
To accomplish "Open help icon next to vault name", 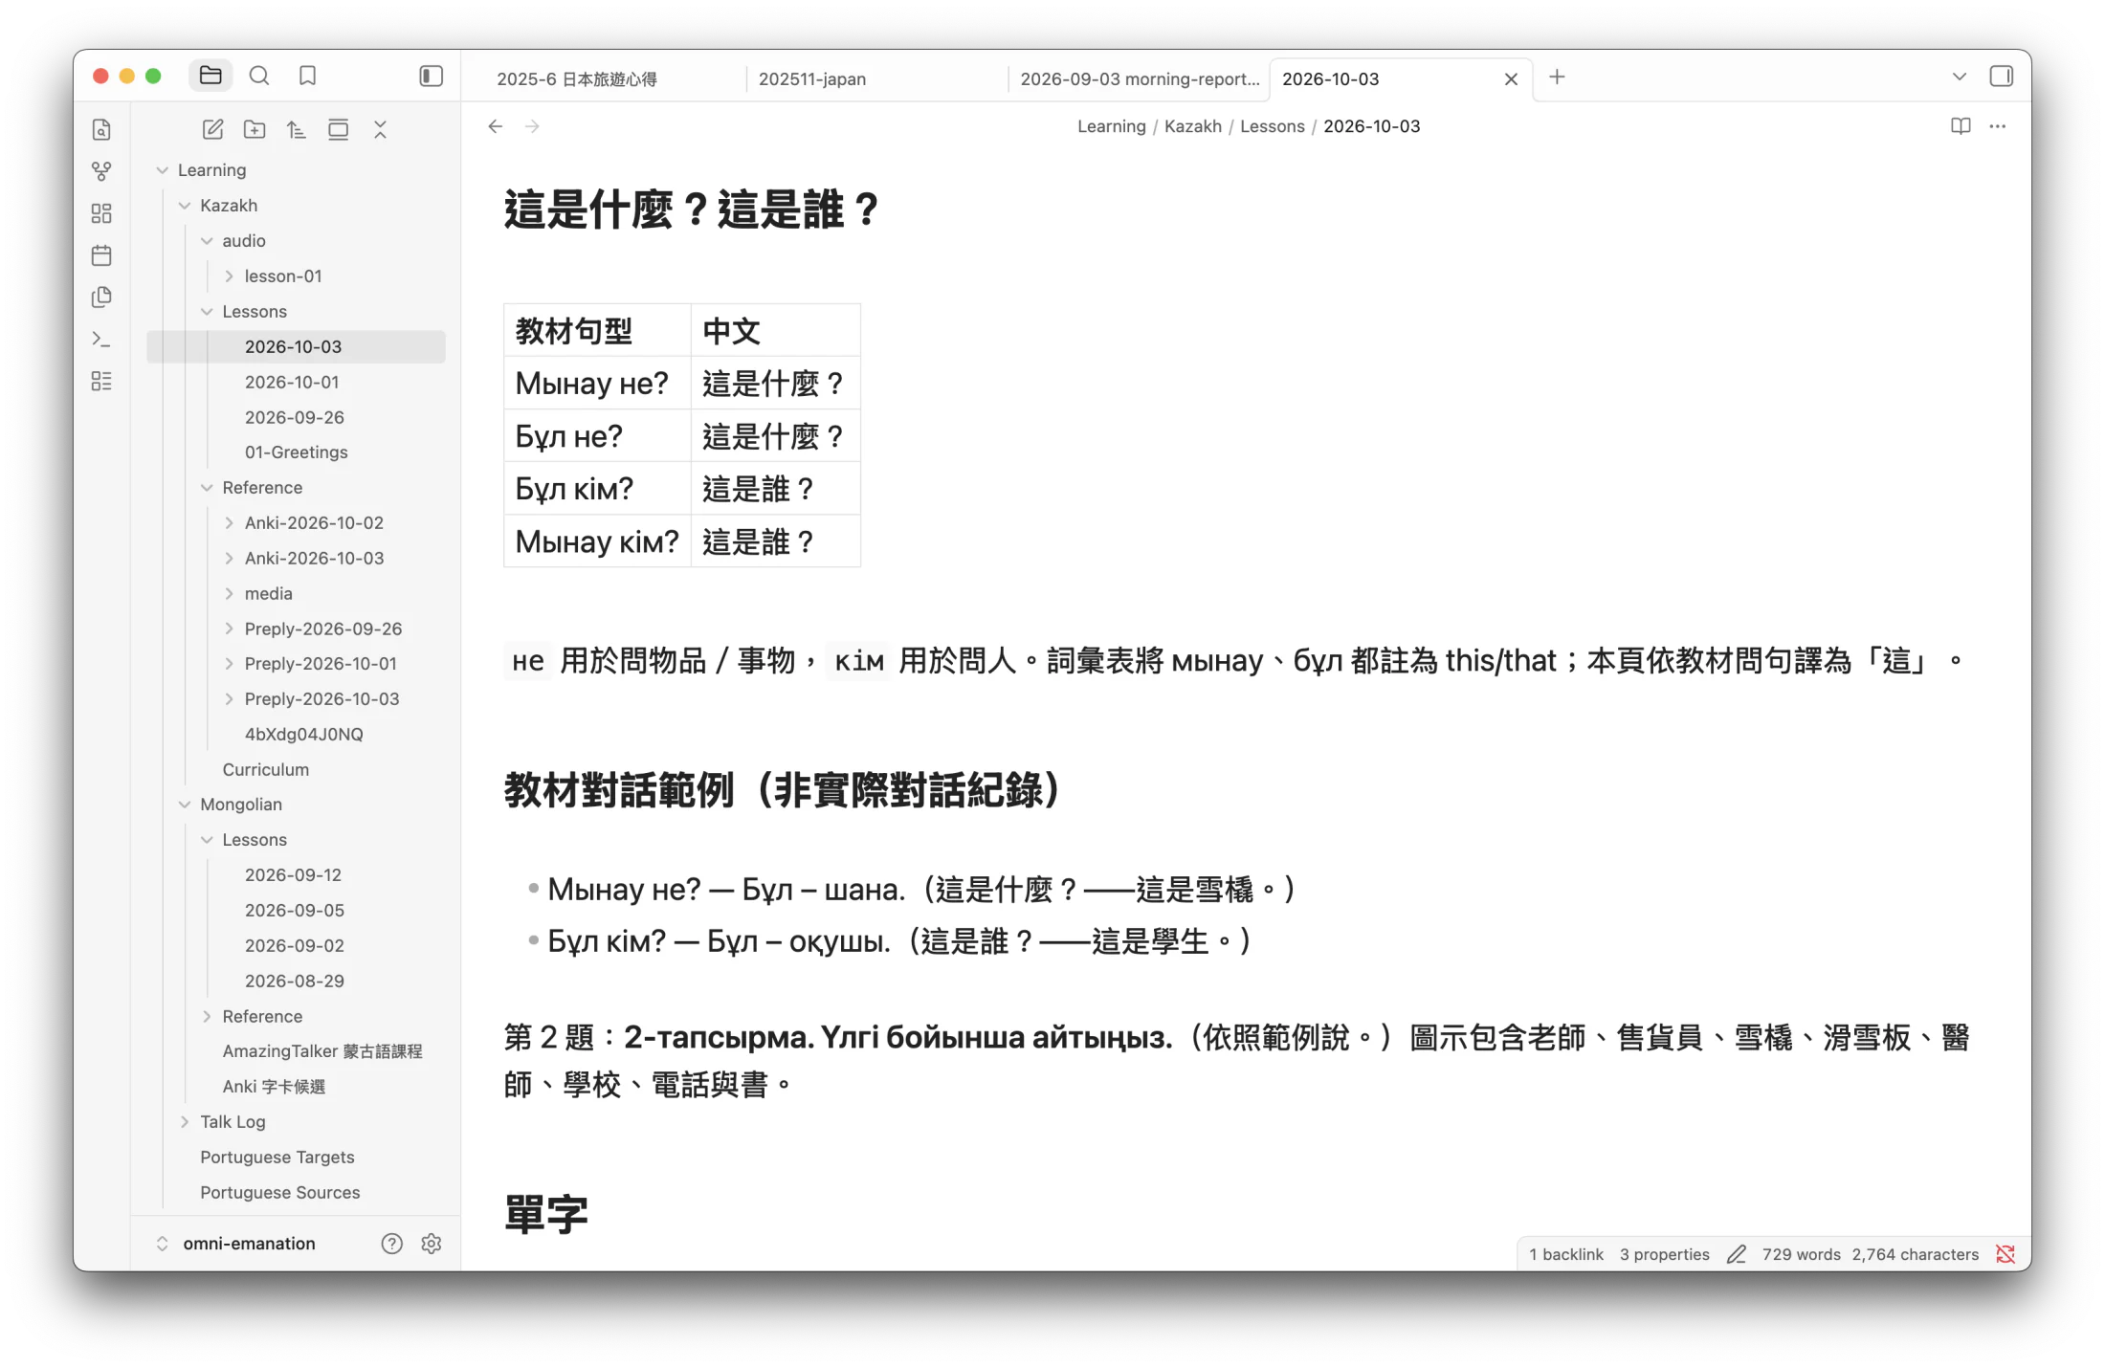I will tap(391, 1243).
